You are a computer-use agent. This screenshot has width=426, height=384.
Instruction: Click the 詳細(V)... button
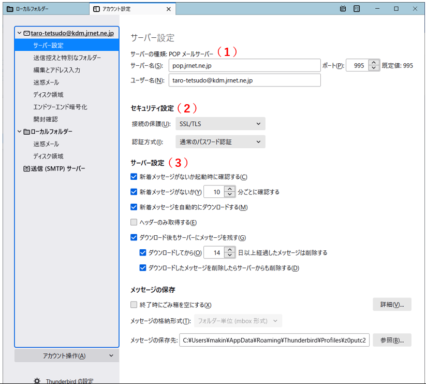[x=392, y=304]
